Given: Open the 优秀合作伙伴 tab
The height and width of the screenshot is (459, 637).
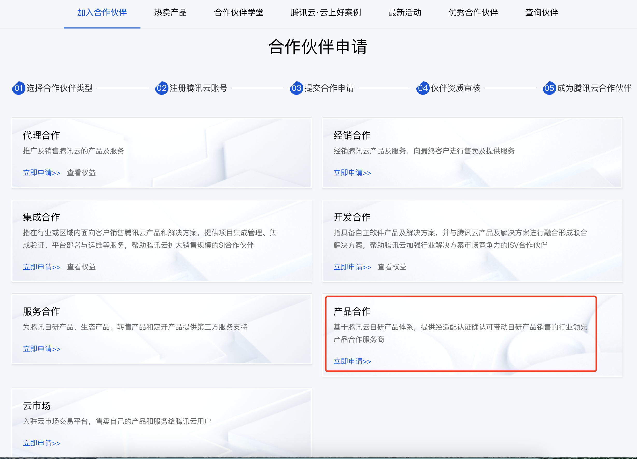Looking at the screenshot, I should 473,13.
